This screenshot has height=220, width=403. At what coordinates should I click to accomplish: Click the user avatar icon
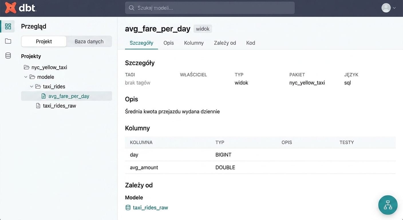[386, 8]
